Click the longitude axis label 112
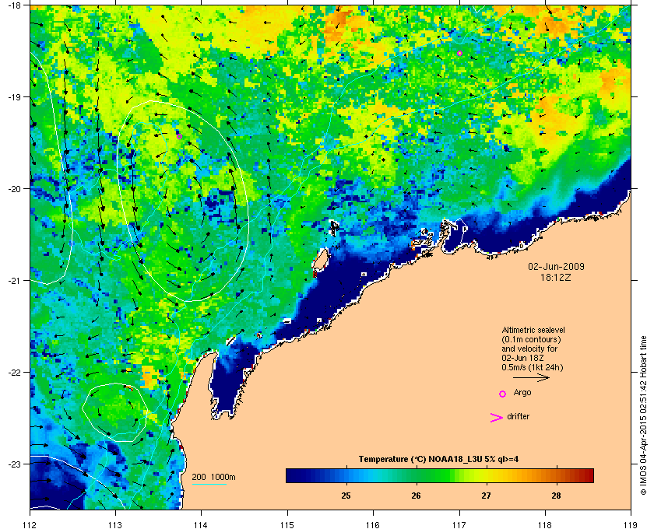The image size is (654, 529). 30,525
